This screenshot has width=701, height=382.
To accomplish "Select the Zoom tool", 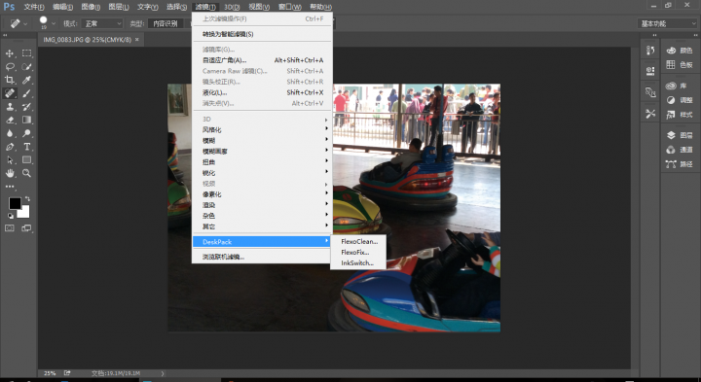I will click(27, 173).
